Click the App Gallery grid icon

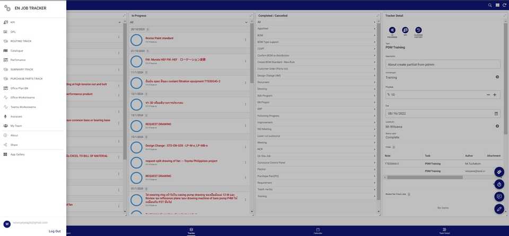point(5,155)
